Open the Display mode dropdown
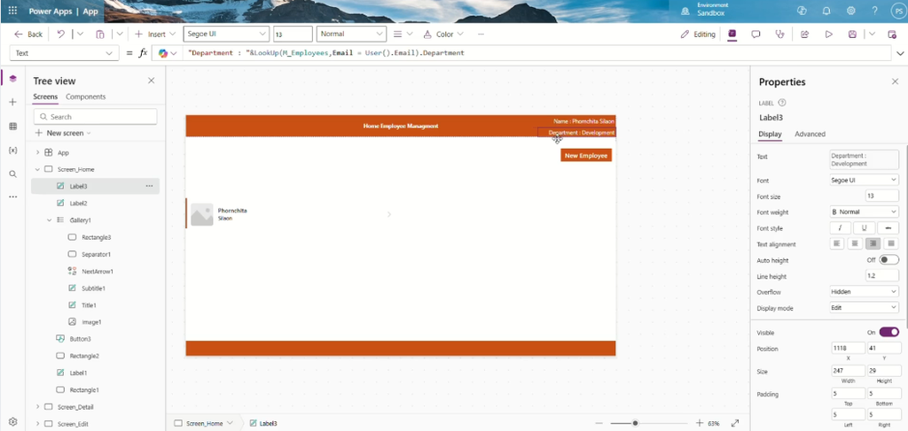The image size is (908, 431). click(x=864, y=308)
